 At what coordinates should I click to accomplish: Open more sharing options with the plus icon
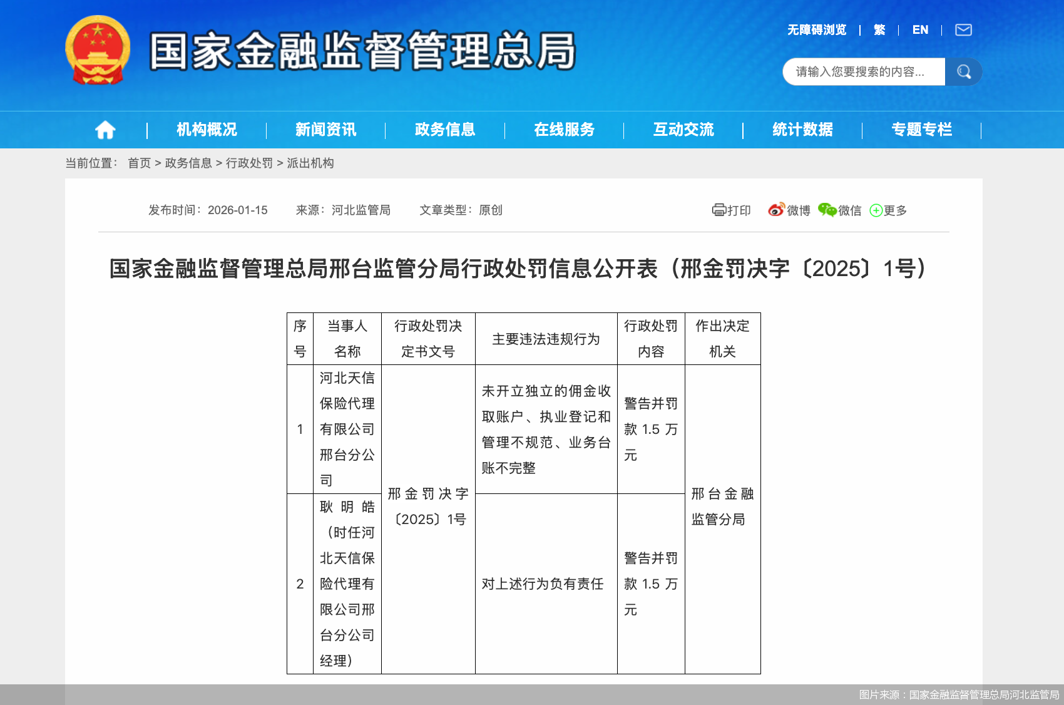click(876, 210)
